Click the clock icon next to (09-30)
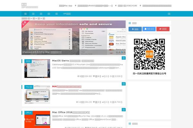193x128 pixels. click(78, 76)
